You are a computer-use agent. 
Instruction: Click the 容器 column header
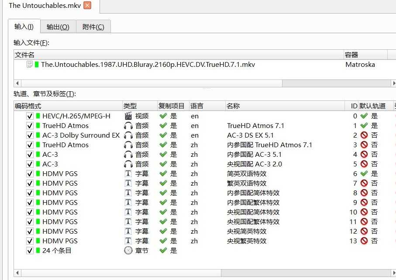point(366,55)
